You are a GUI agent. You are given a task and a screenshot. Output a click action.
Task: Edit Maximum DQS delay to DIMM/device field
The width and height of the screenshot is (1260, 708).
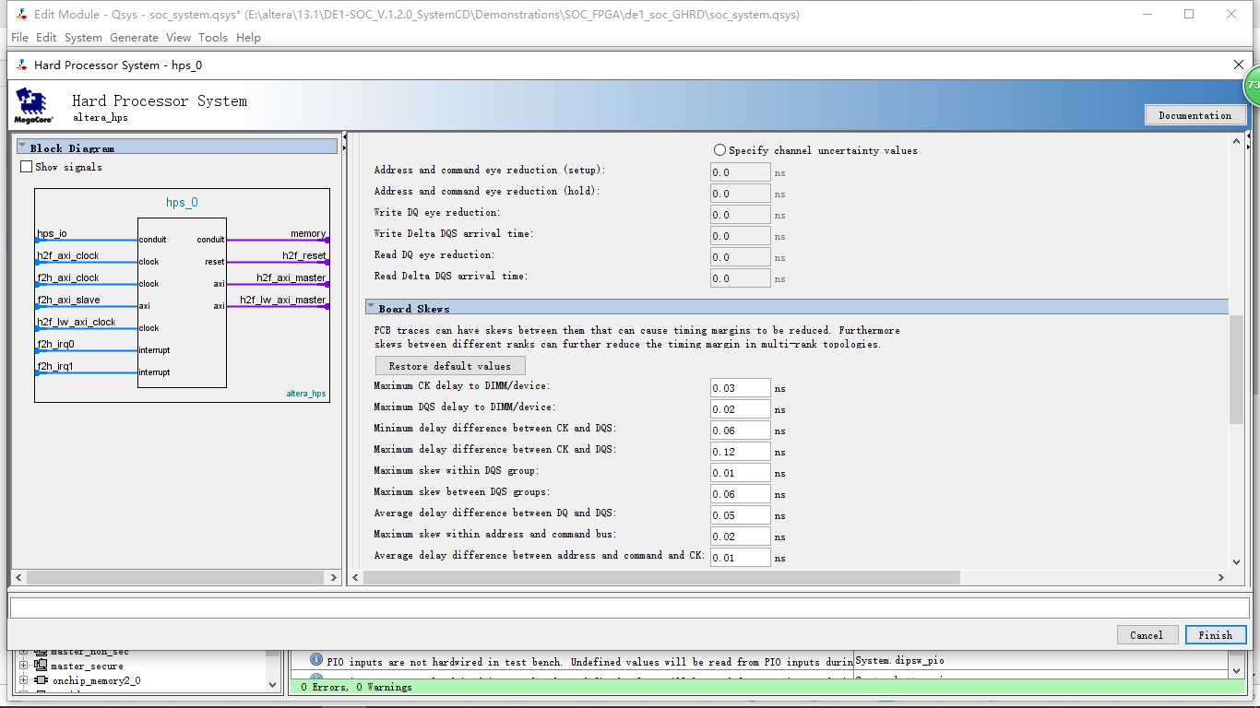pos(740,409)
